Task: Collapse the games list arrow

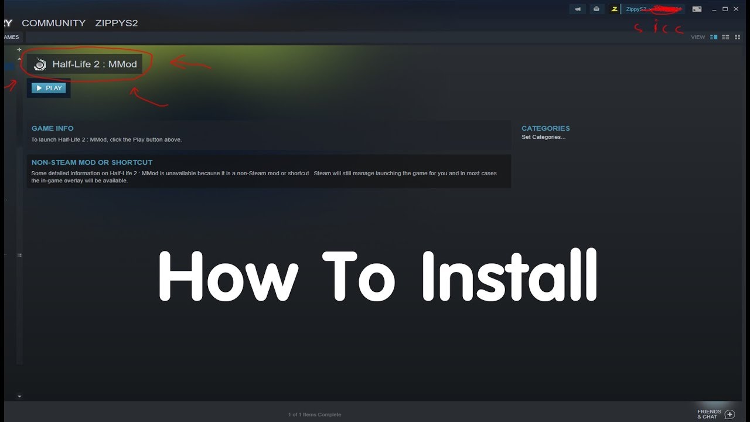Action: point(19,59)
